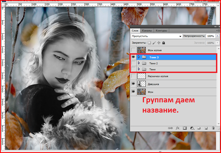Screen dimensions: 221x153
Task: Click the Девушка layer thumbnail
Action: coord(141,84)
